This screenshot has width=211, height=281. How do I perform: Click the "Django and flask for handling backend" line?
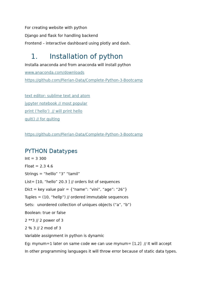click(61, 36)
